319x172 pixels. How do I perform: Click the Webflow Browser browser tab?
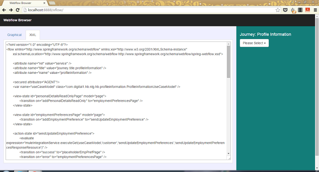22,3
